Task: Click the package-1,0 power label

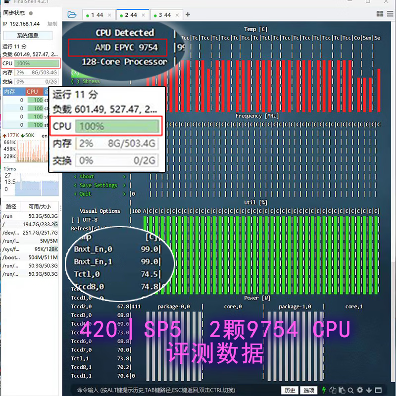Action: point(295,306)
